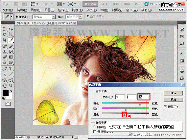Select the Line tool
Image resolution: width=187 pixels, height=140 pixels.
click(x=11, y=74)
